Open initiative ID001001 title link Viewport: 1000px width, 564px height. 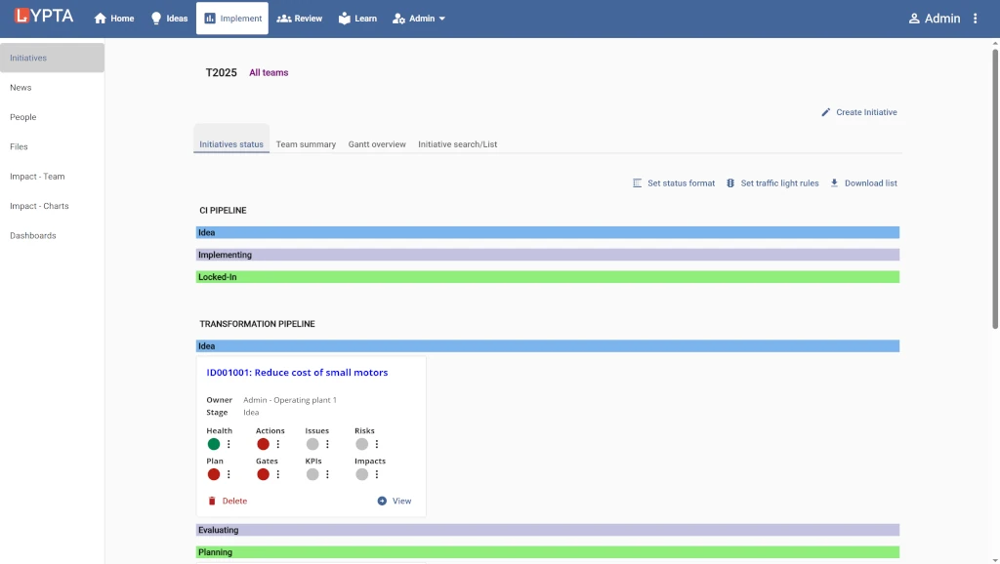click(297, 372)
